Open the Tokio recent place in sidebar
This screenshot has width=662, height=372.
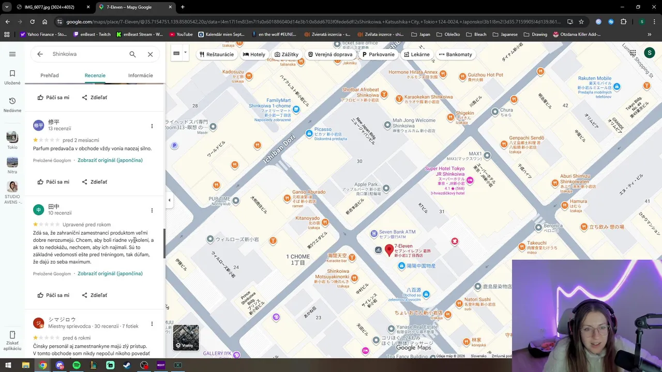tap(12, 139)
